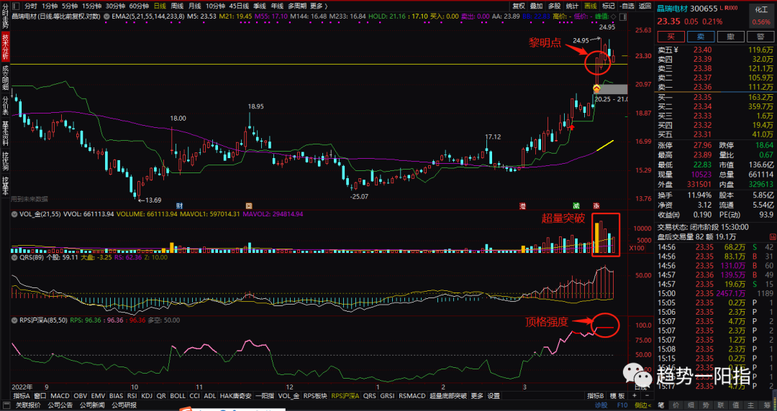Open the 多周期 multi-period selector
Image resolution: width=777 pixels, height=411 pixels.
(297, 6)
